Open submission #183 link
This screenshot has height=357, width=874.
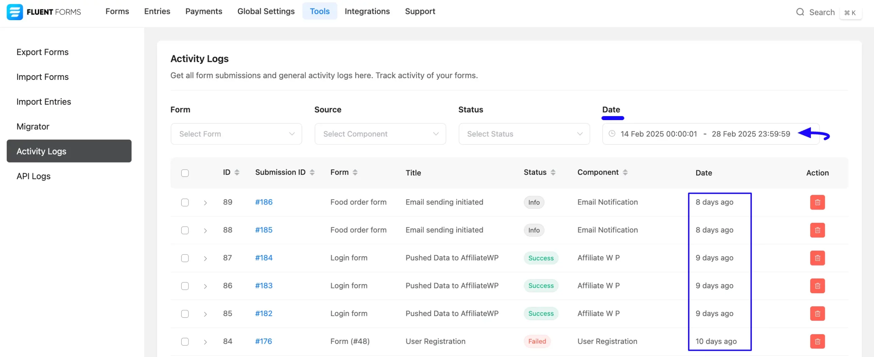pyautogui.click(x=264, y=286)
